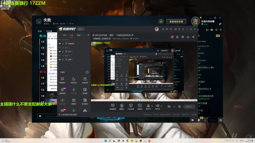Open 读弹幕 tool in toolbox
The width and height of the screenshot is (255, 143).
[85, 91]
